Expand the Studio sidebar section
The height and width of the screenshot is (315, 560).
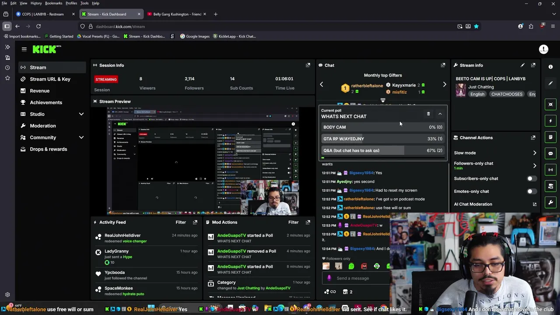(81, 114)
